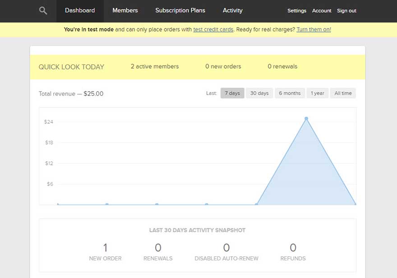This screenshot has width=397, height=278.
Task: Select the 7 days revenue filter
Action: (232, 93)
